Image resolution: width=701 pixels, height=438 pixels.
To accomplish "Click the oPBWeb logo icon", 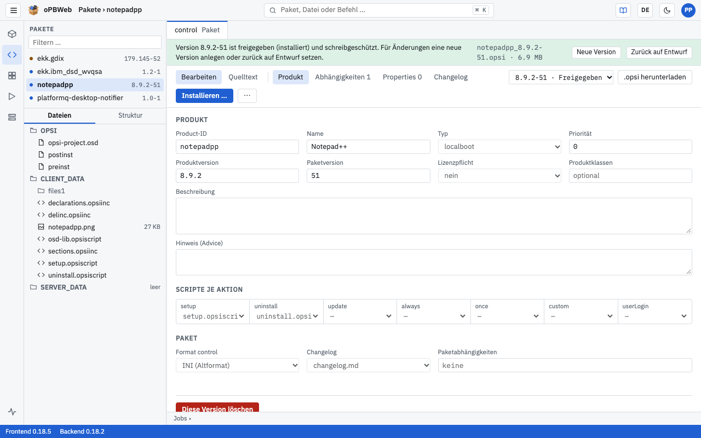I will [34, 10].
